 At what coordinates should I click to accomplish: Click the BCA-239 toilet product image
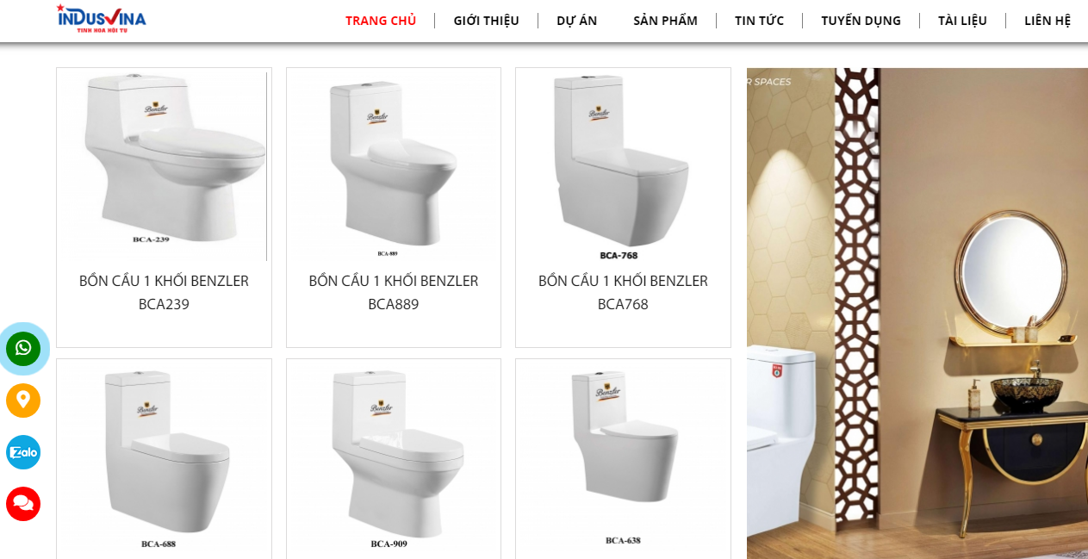click(164, 165)
